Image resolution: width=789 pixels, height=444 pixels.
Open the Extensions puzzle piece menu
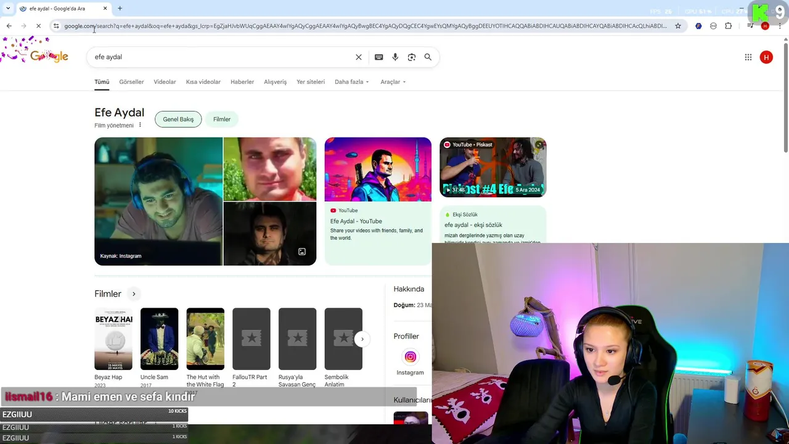729,26
